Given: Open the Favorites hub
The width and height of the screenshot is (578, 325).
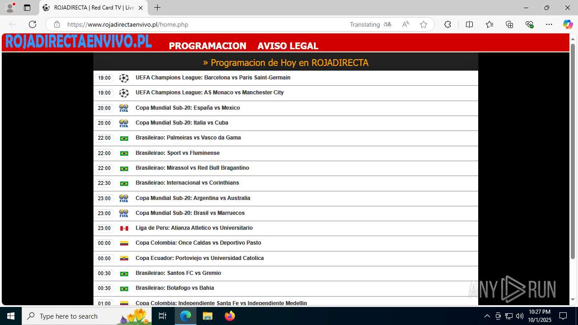Looking at the screenshot, I should tap(489, 24).
